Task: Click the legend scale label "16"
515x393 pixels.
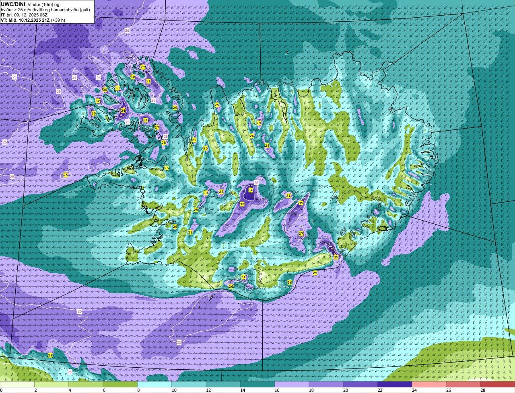Action: tap(277, 390)
